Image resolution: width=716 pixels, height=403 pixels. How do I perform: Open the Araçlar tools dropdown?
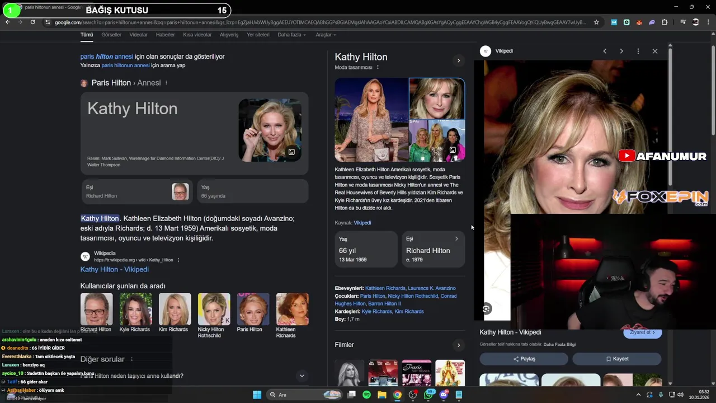[x=326, y=35]
